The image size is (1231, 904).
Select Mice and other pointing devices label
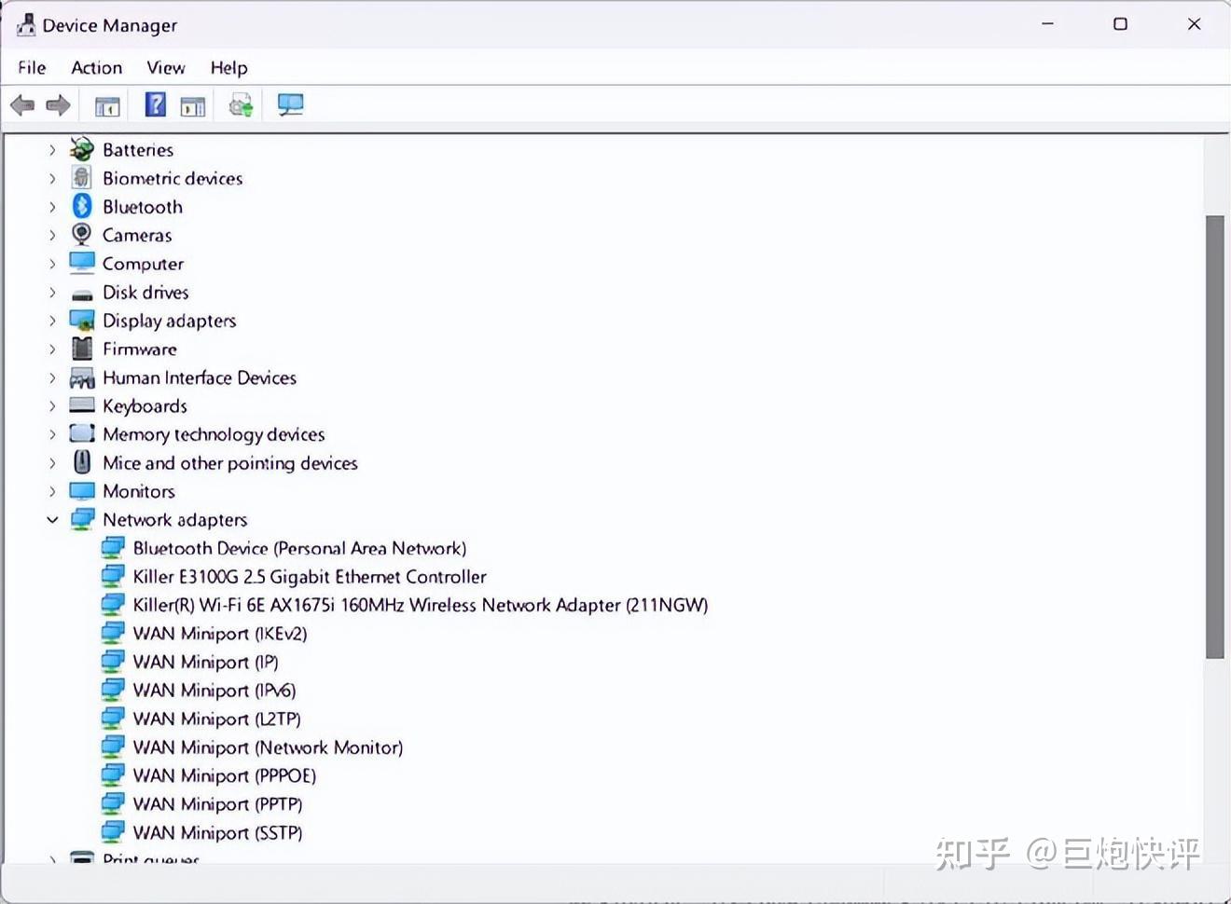(x=230, y=463)
